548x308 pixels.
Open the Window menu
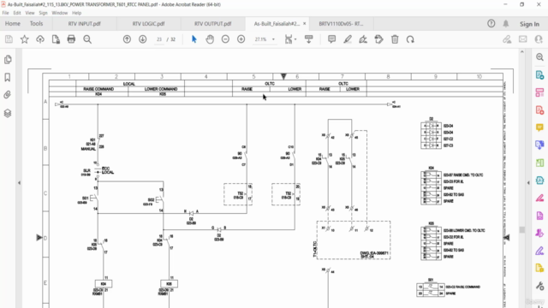click(59, 13)
